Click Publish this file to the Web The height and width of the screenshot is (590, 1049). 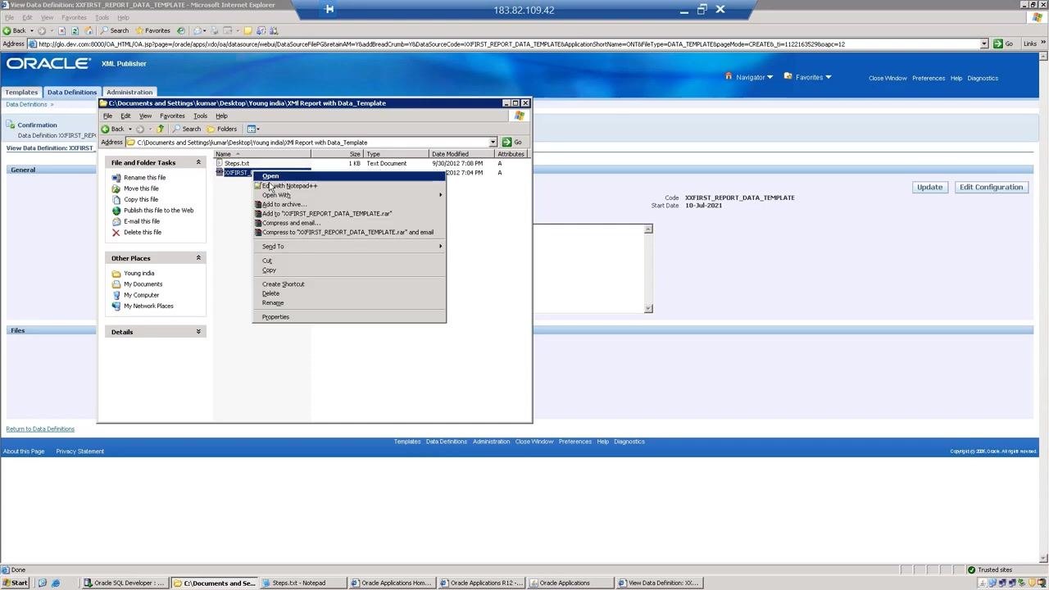point(158,211)
